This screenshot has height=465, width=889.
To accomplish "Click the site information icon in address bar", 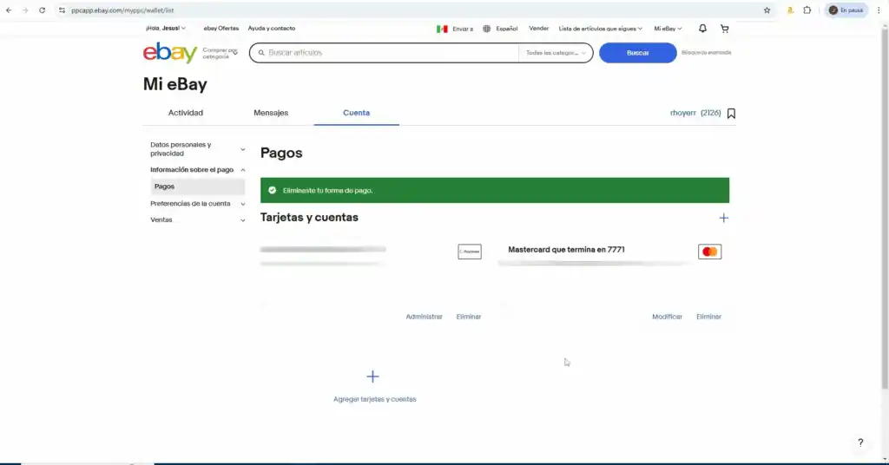I will (x=62, y=10).
